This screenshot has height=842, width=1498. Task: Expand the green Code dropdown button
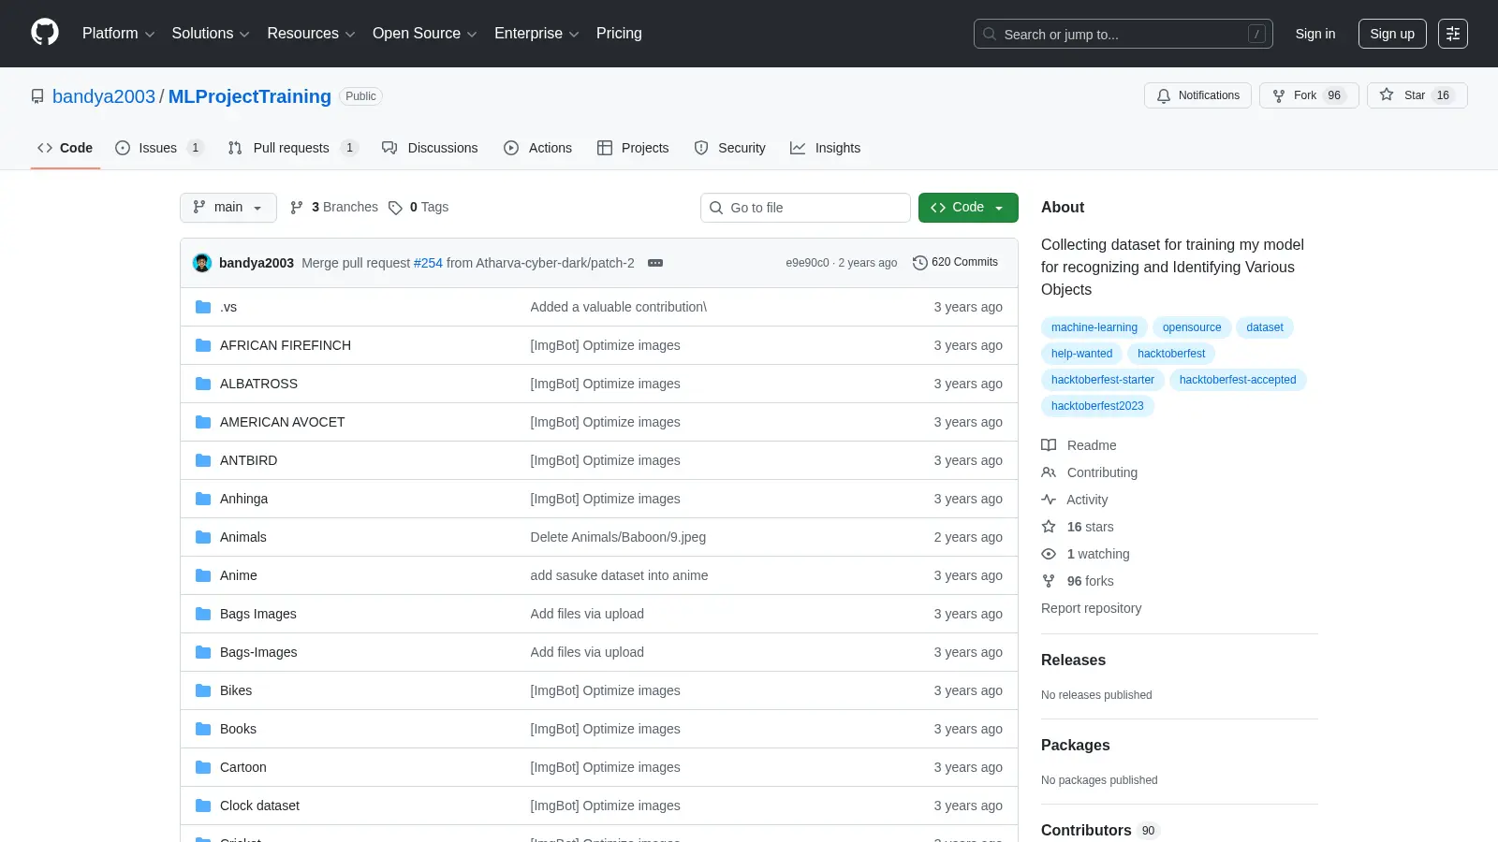968,208
